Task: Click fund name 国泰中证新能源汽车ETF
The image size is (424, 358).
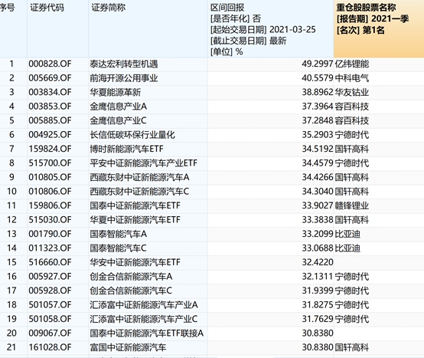Action: 135,205
